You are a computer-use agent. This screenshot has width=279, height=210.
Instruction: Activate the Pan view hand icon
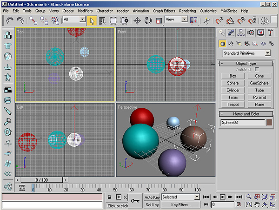(257, 204)
